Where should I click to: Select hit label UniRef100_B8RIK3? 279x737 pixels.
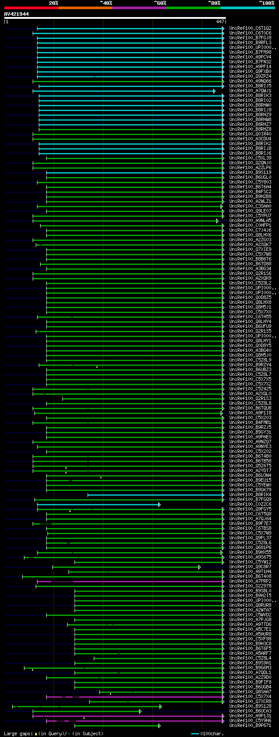[x=250, y=95]
